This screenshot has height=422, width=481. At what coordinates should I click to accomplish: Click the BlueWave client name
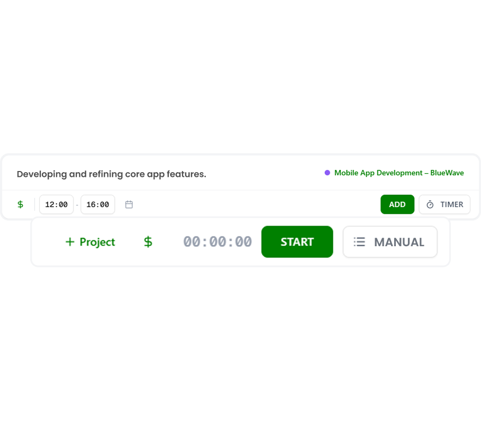coord(447,173)
